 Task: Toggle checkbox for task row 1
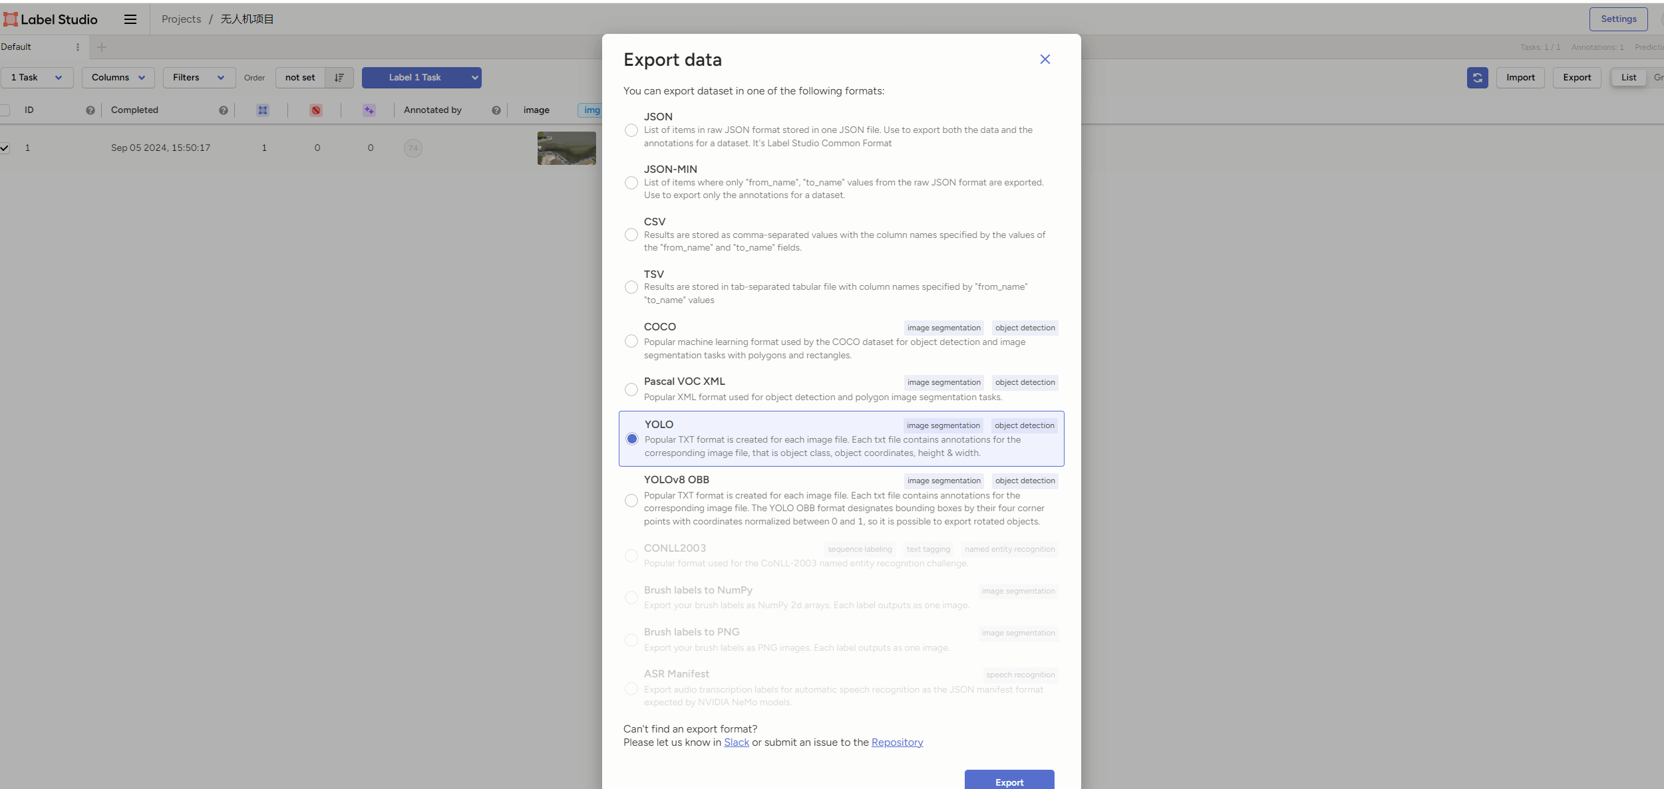pyautogui.click(x=5, y=148)
